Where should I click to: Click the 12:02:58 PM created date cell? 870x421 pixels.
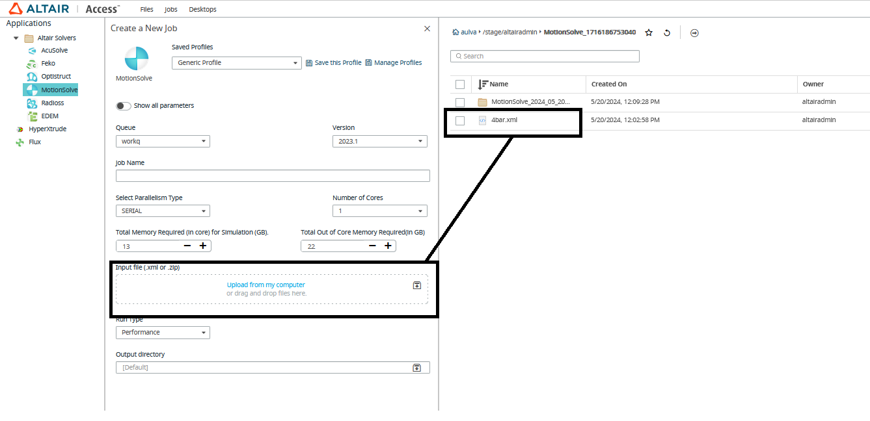tap(625, 120)
